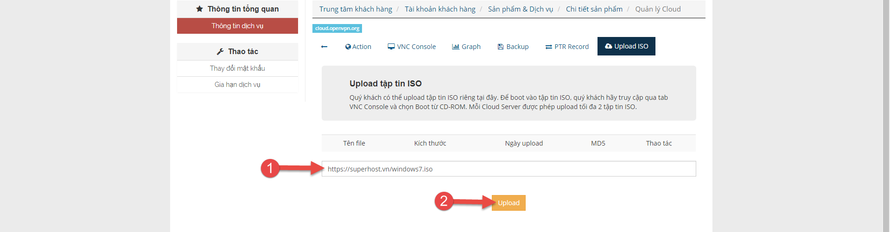Navigate to Sản phẩm & Dịch vụ breadcrumb
Image resolution: width=890 pixels, height=232 pixels.
click(521, 9)
